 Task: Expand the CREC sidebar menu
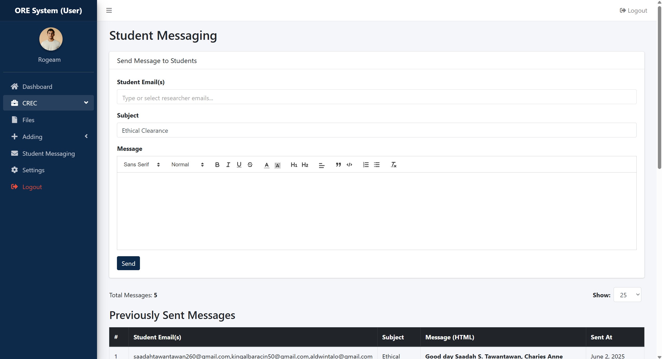[48, 103]
